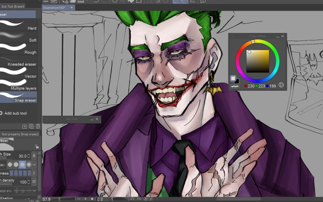Close the Illustration160 tab

coord(72,8)
